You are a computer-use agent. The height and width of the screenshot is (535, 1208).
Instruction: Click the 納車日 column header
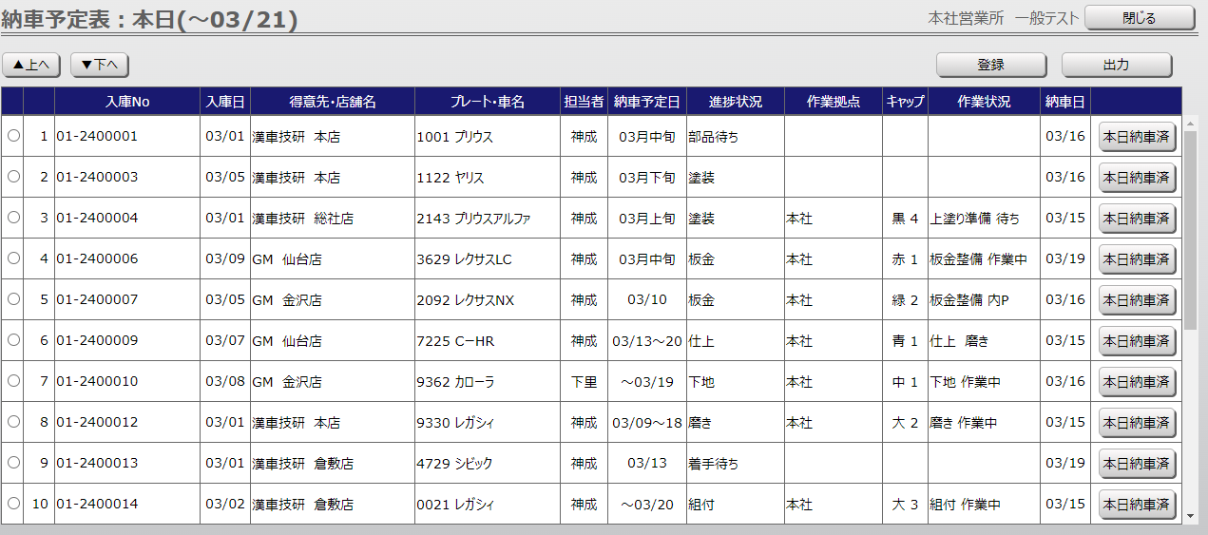pyautogui.click(x=1065, y=102)
